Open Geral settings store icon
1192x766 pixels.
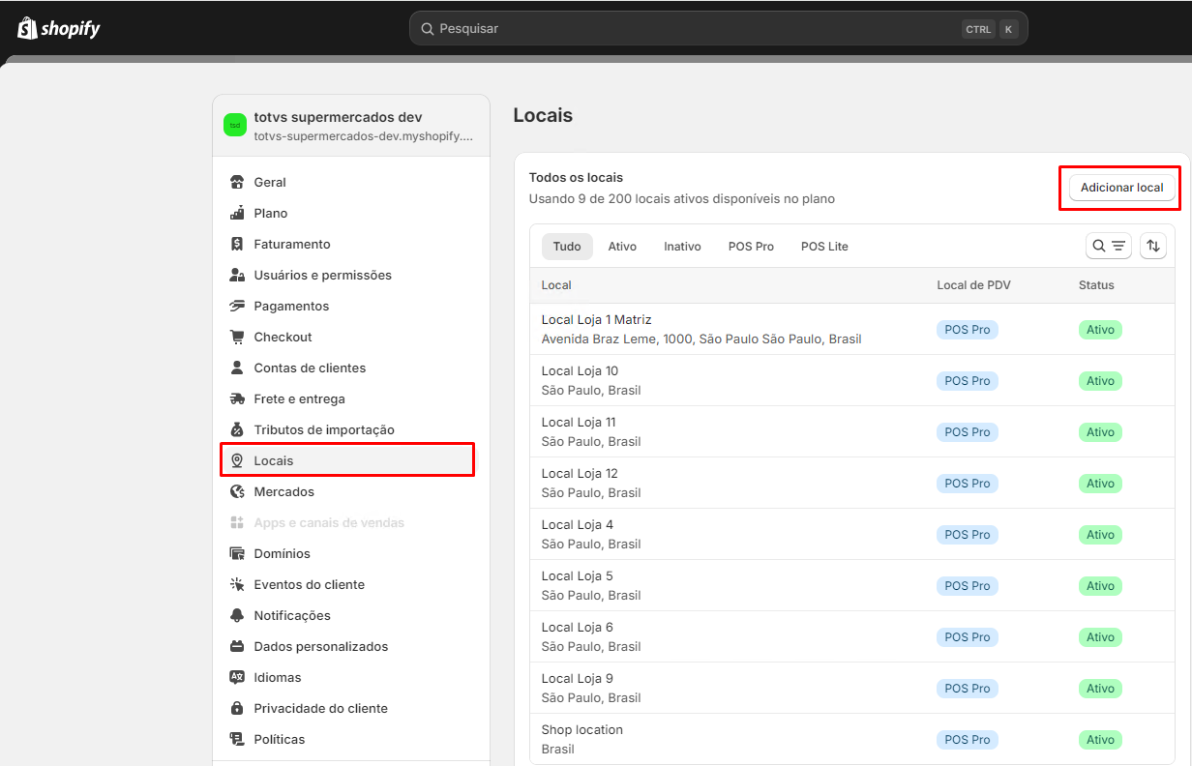pyautogui.click(x=237, y=182)
